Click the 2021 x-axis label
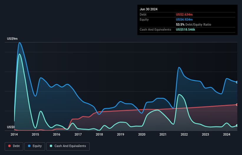This screenshot has width=242, height=155. 163,134
